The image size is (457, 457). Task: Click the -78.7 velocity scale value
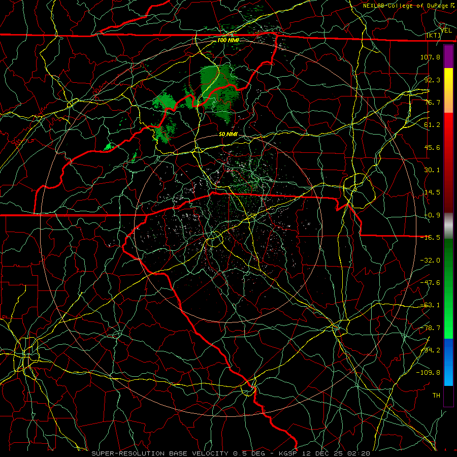pos(430,328)
